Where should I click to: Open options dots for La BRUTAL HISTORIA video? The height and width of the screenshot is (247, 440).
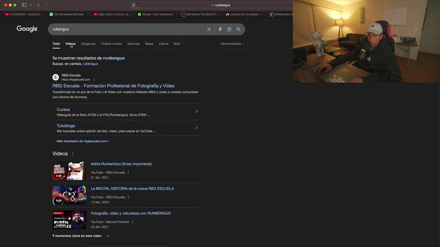pos(128,197)
